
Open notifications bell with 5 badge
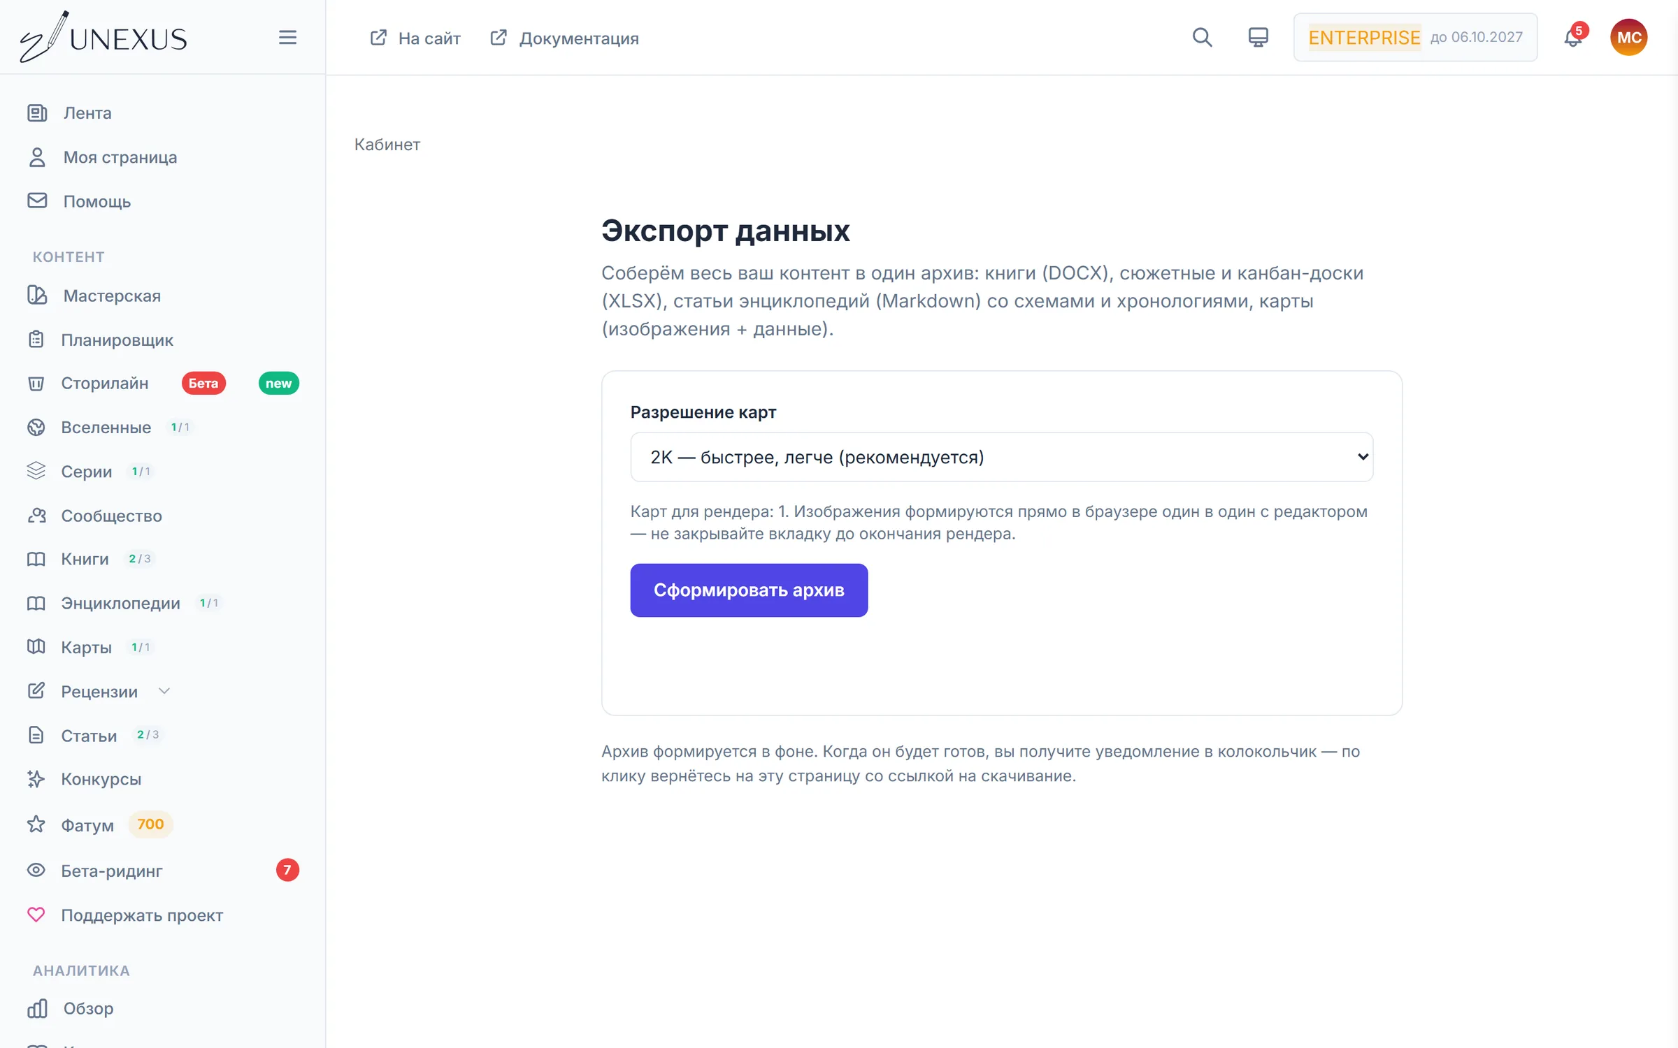click(1574, 36)
